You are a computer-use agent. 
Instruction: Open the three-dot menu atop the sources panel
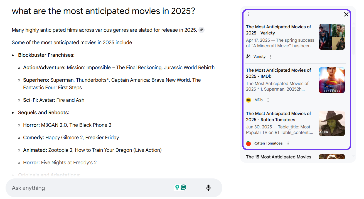249,14
